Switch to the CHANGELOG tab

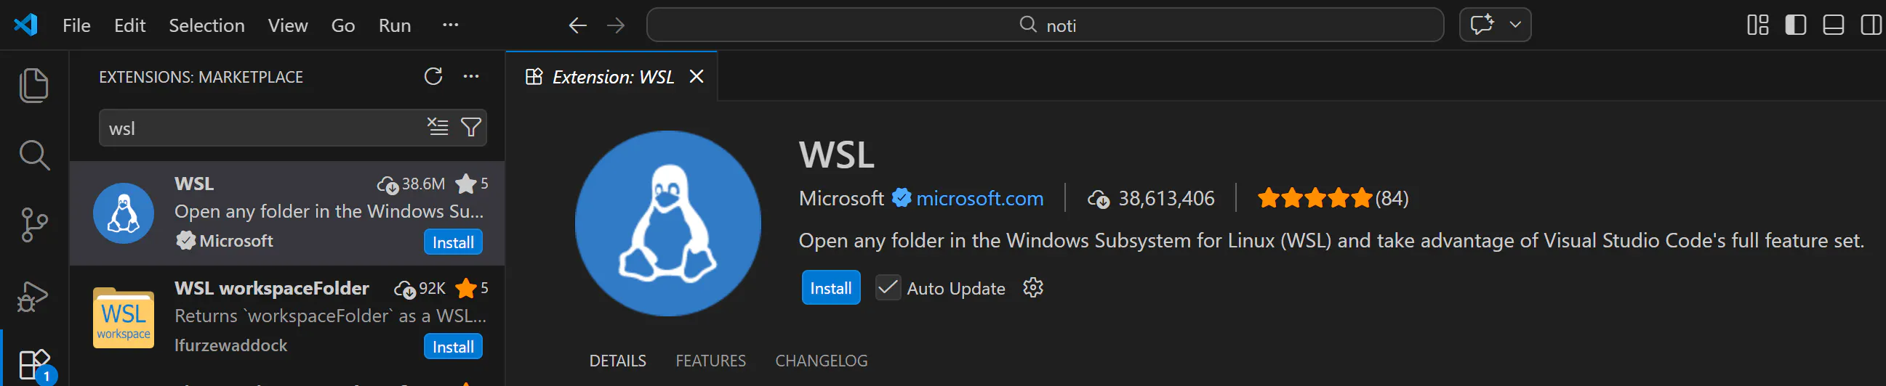pos(821,361)
